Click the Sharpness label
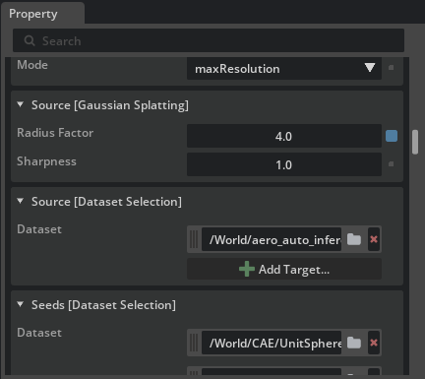 (x=46, y=161)
